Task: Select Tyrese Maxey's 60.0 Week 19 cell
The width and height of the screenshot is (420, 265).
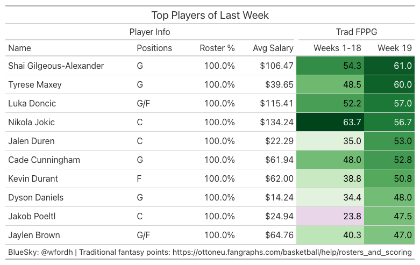Action: [389, 84]
